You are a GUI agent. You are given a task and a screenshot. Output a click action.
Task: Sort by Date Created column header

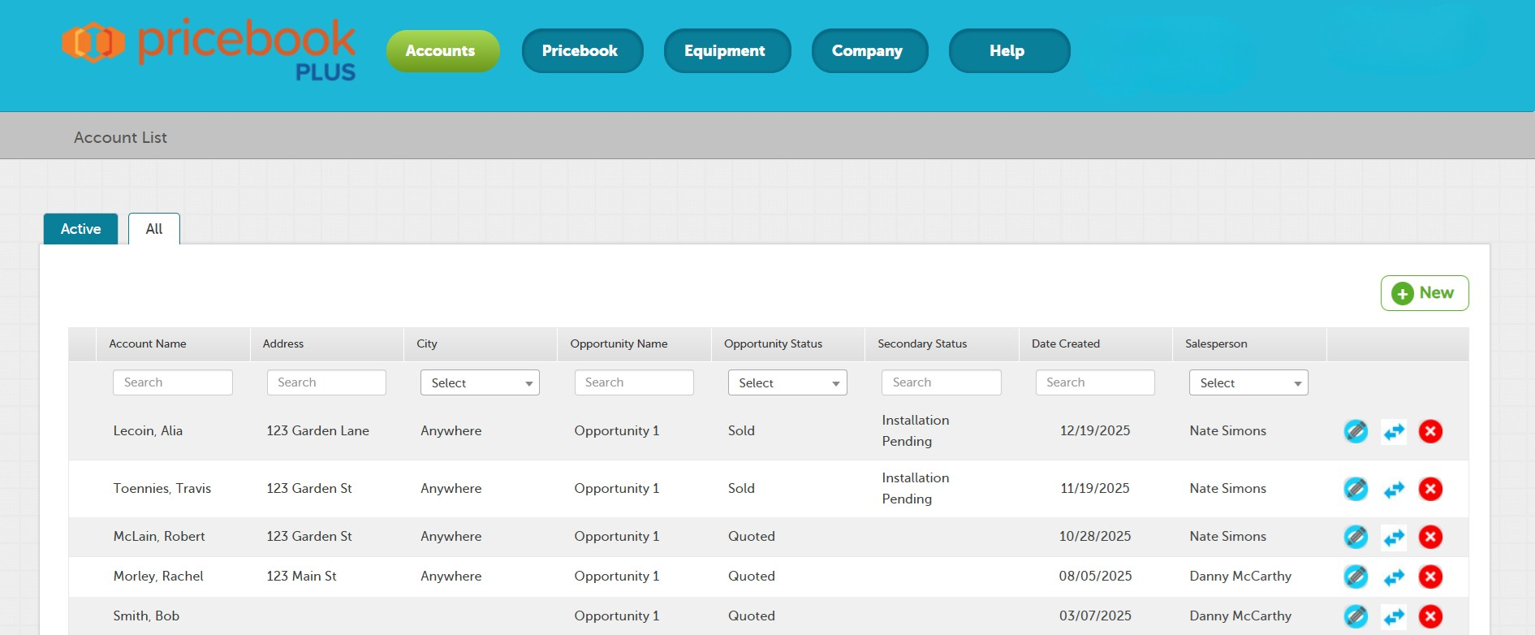click(x=1065, y=343)
